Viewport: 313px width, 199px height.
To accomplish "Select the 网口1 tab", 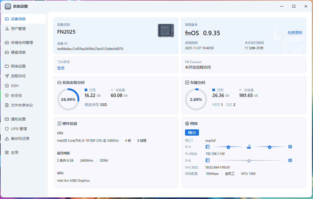I will tap(192, 132).
